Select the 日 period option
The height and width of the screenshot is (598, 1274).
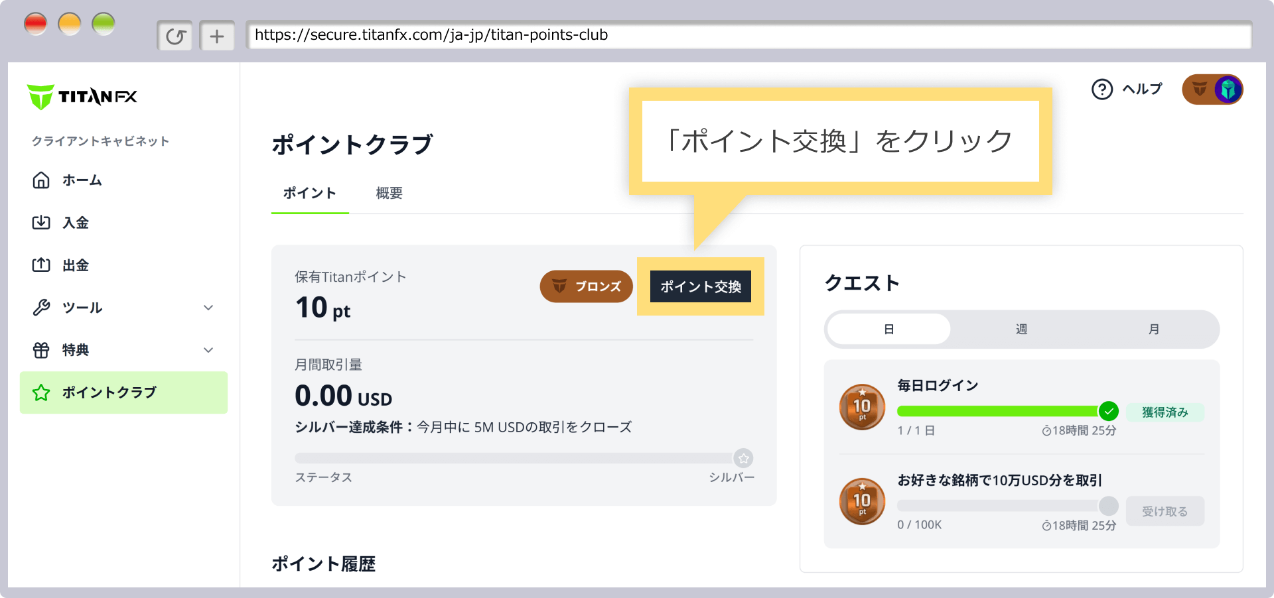tap(888, 329)
